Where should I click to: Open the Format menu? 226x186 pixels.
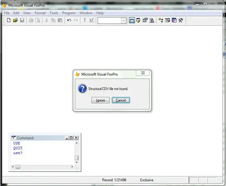(40, 13)
